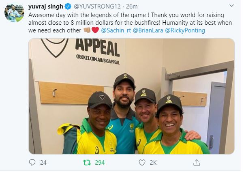Click the 294 retweet count

click(x=99, y=163)
